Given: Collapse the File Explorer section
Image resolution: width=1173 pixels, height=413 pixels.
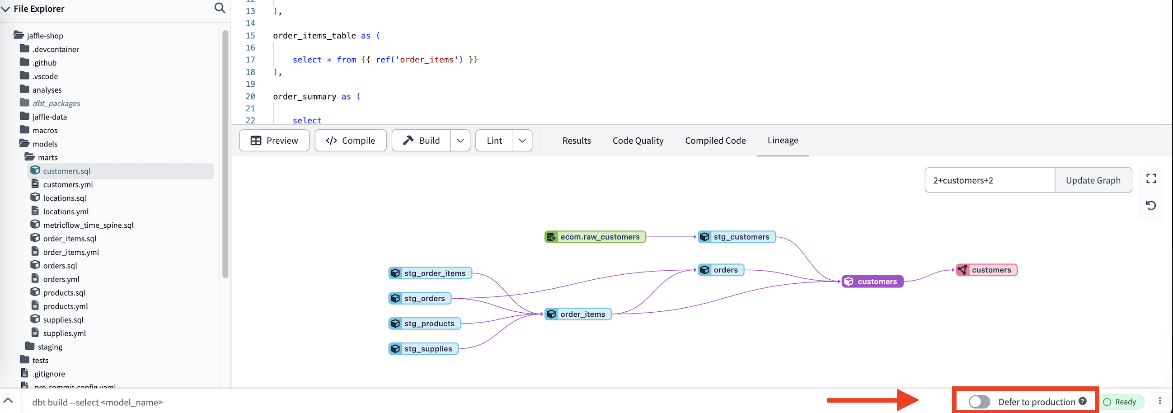Looking at the screenshot, I should tap(6, 9).
